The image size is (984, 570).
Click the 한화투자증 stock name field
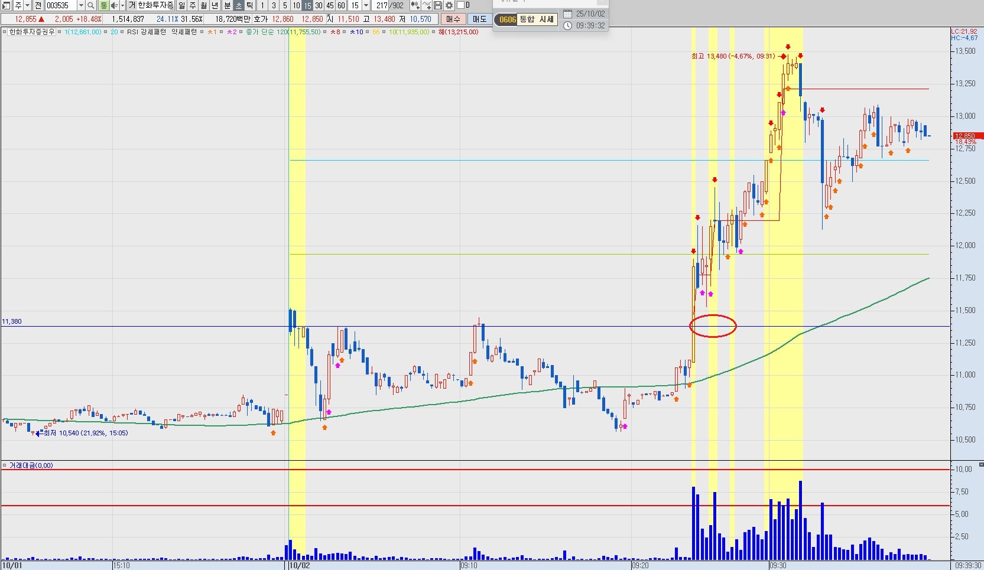click(x=156, y=5)
